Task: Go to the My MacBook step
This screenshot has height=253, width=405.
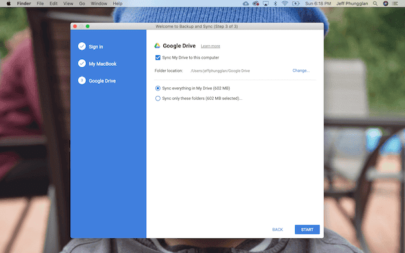Action: click(103, 64)
